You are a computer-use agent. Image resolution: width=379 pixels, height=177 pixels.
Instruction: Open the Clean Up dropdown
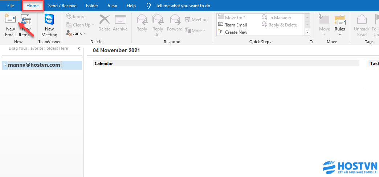tap(80, 25)
